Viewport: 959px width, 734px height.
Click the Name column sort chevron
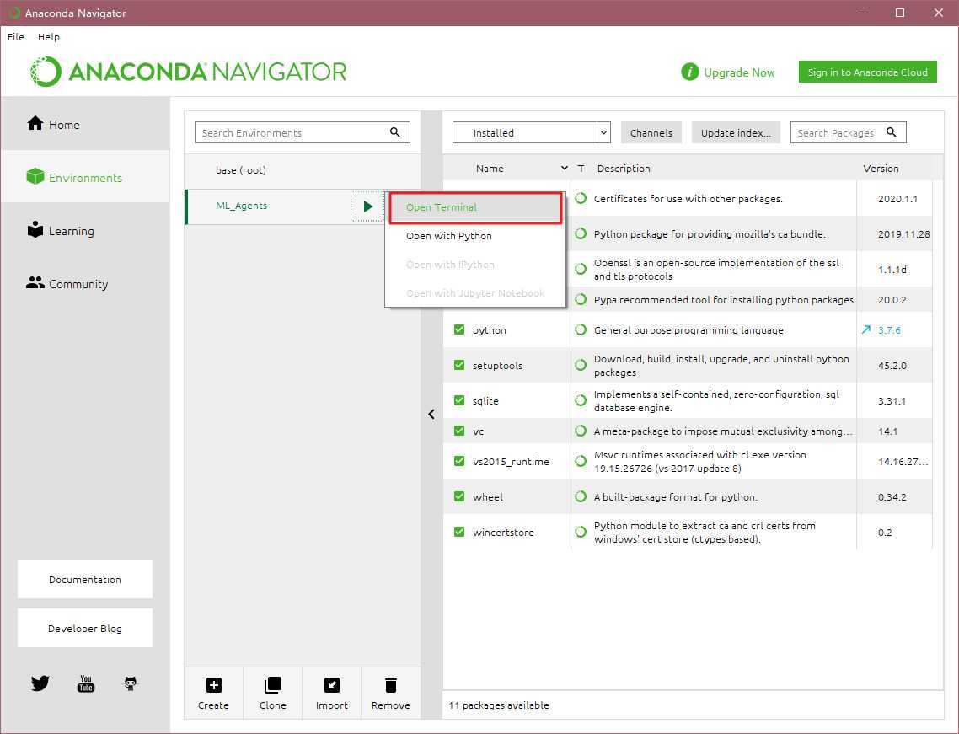[x=564, y=168]
